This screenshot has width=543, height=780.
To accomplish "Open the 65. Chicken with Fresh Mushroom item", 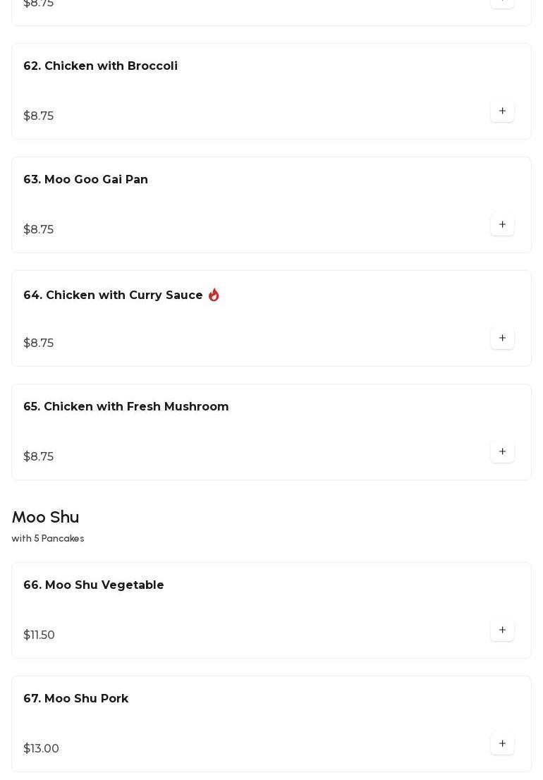I will (x=271, y=432).
